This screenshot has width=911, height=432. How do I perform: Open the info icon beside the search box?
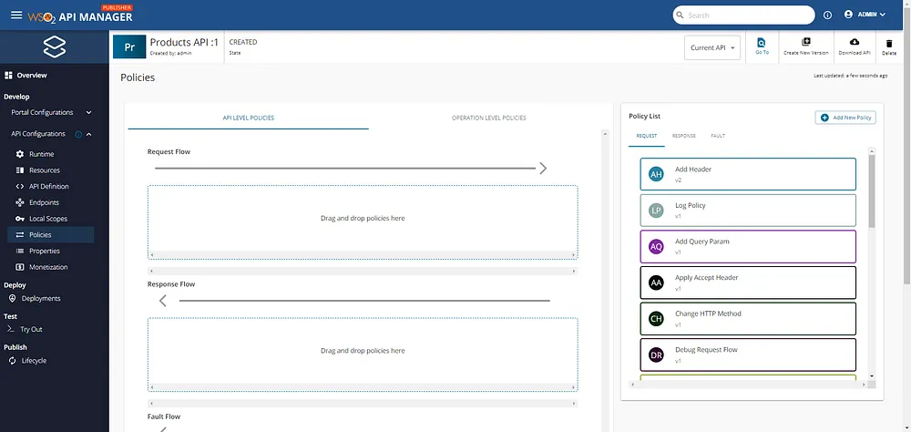pos(827,15)
